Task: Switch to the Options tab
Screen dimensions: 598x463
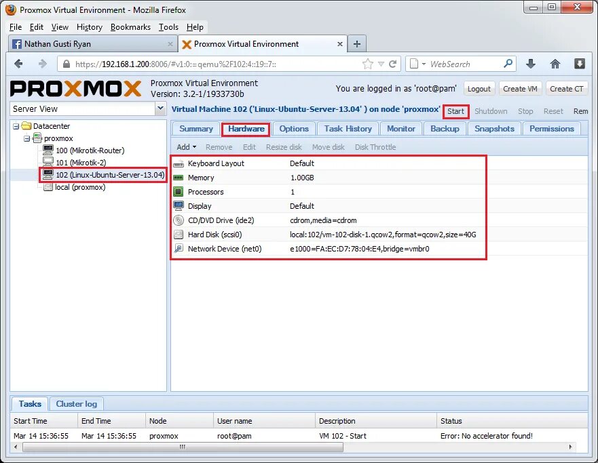Action: point(294,129)
